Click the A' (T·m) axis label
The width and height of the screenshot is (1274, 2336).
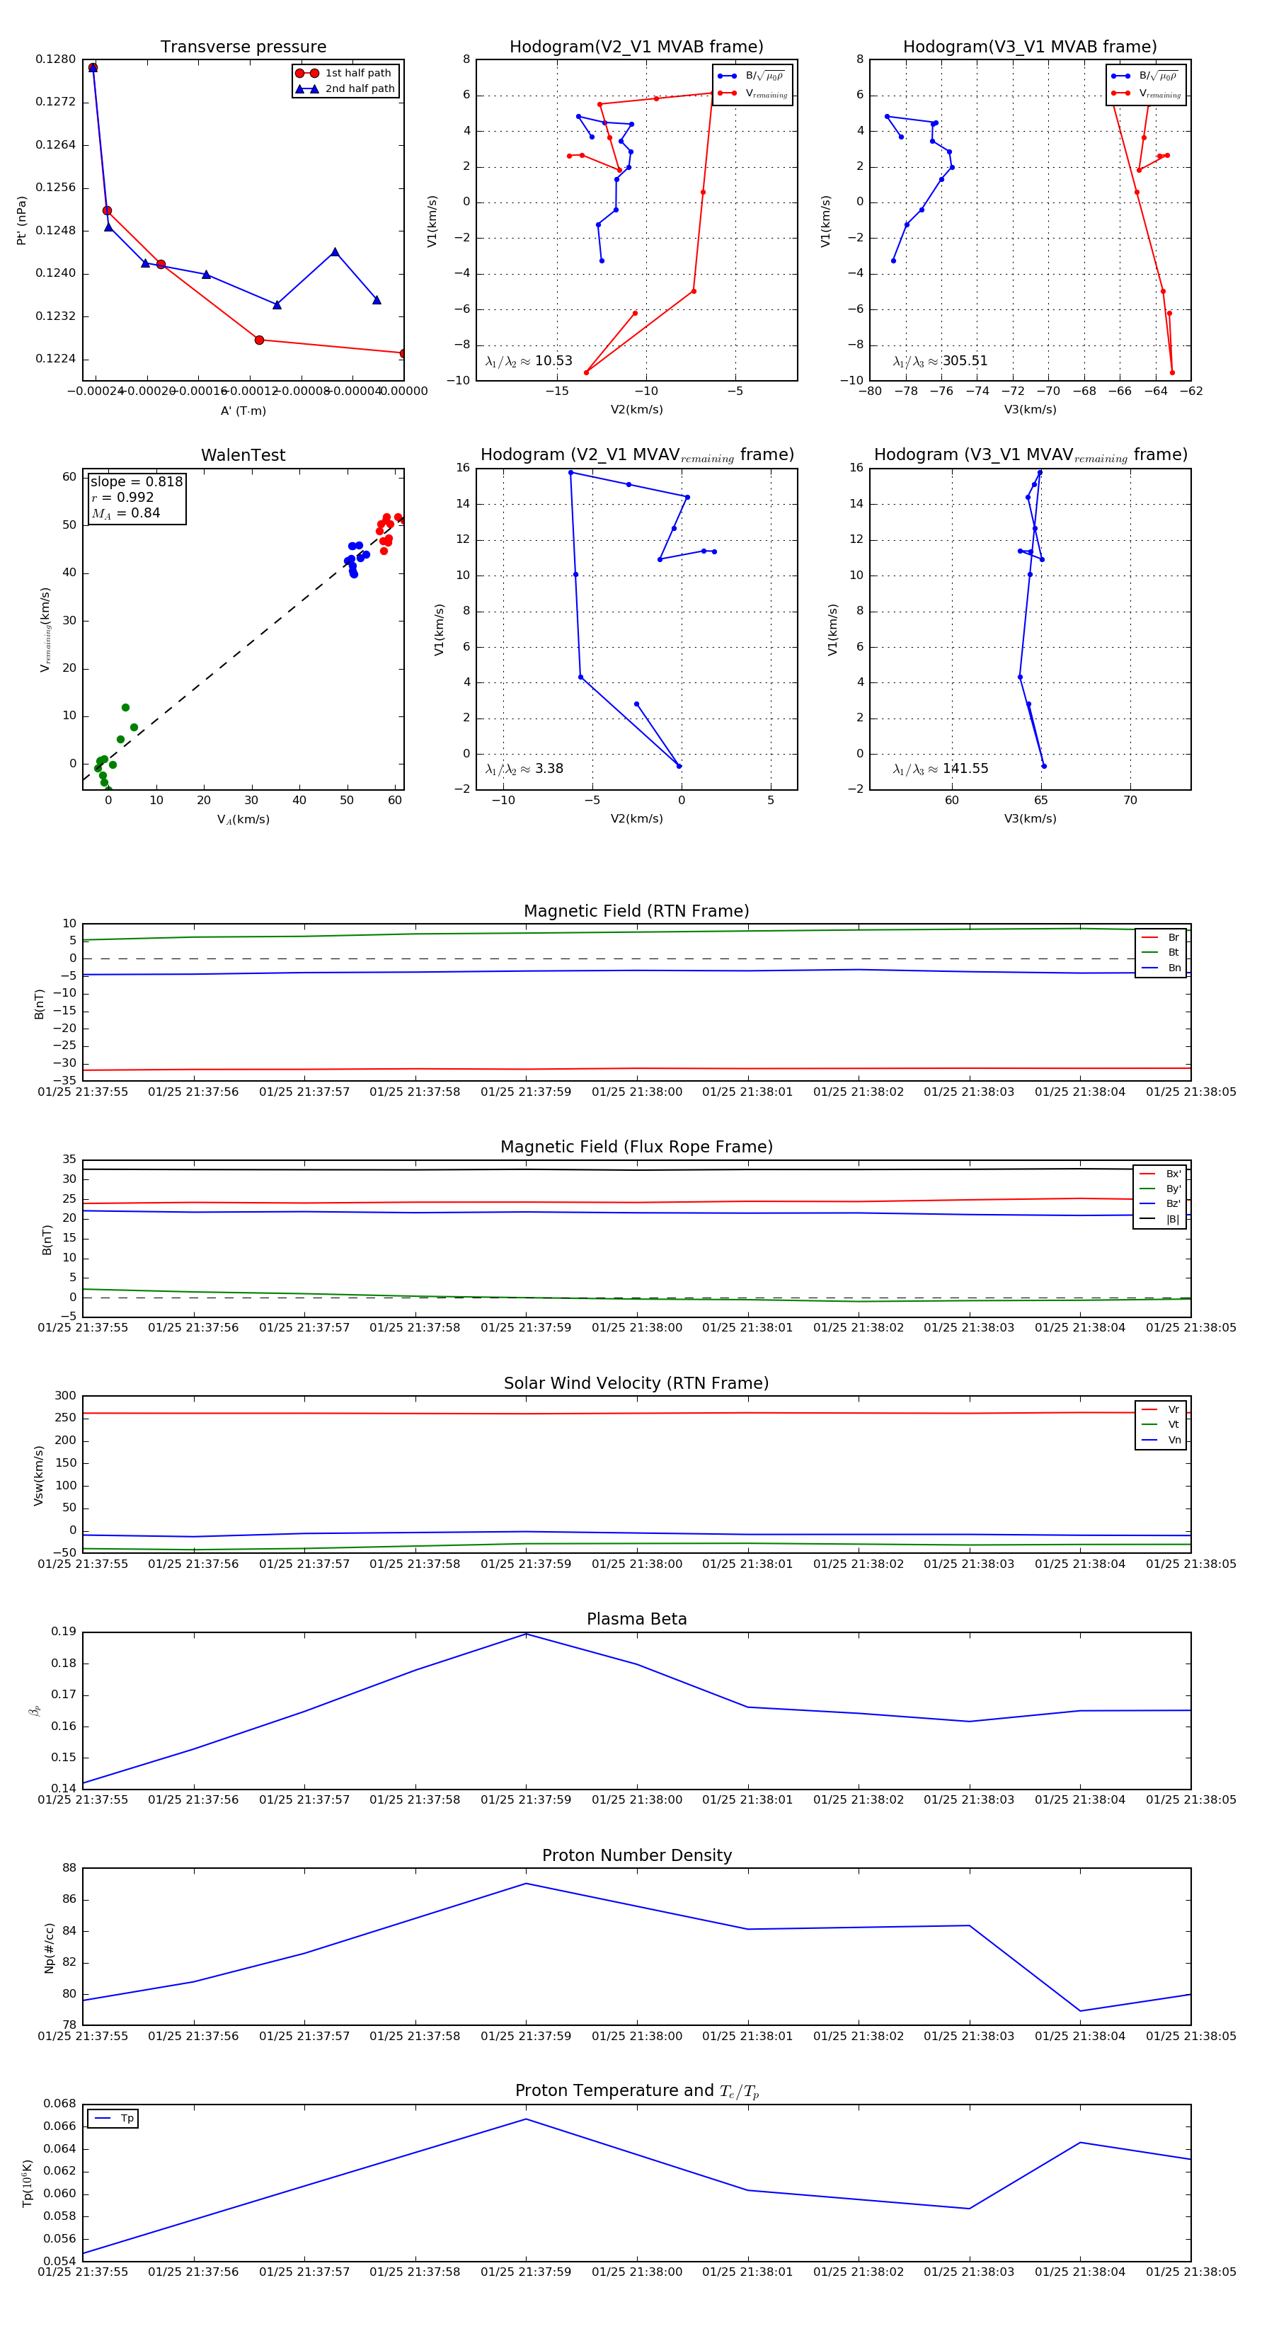[x=243, y=411]
